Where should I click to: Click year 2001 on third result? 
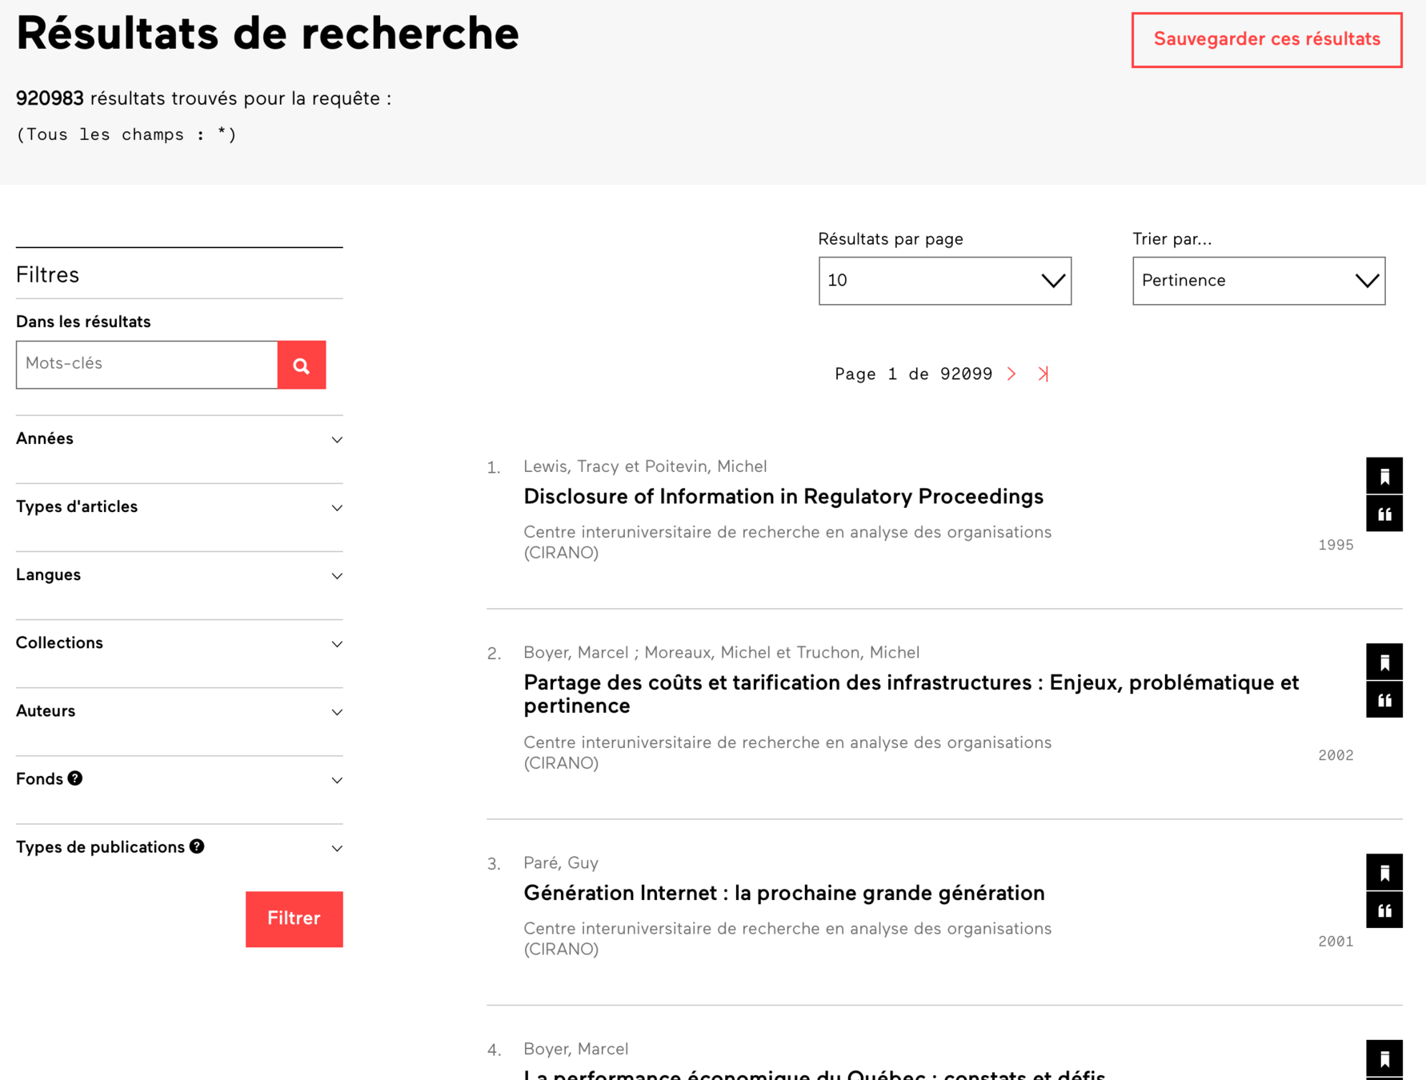pyautogui.click(x=1336, y=942)
